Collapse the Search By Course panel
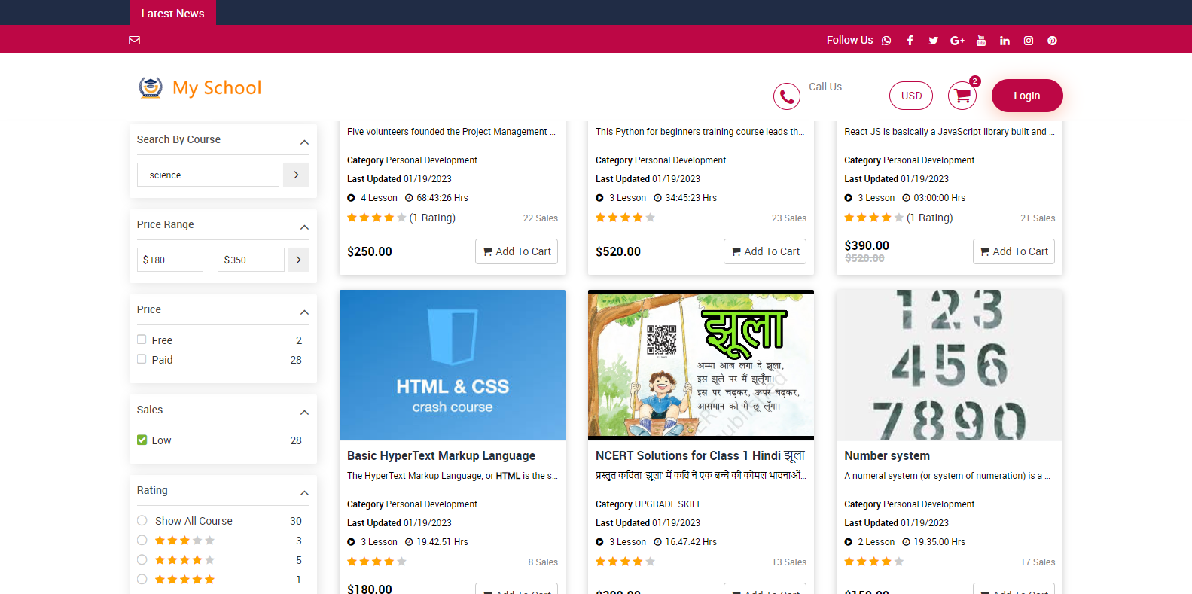Viewport: 1192px width, 594px height. point(304,142)
